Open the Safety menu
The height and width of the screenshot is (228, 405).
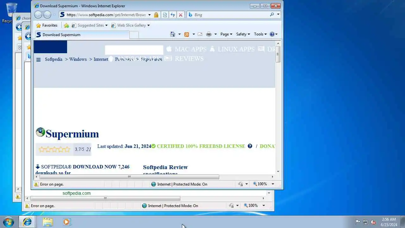pos(243,34)
